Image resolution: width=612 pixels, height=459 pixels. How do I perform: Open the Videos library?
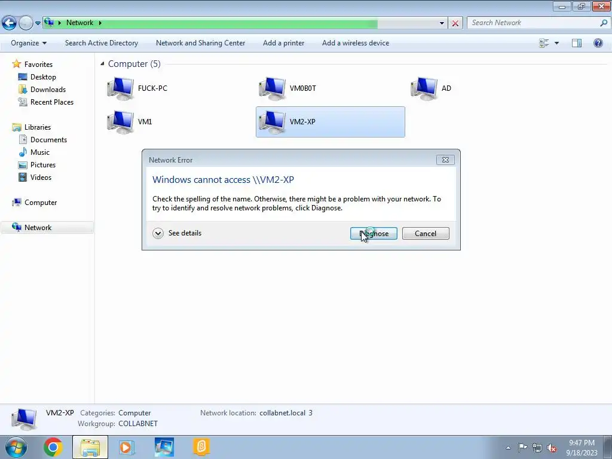41,177
